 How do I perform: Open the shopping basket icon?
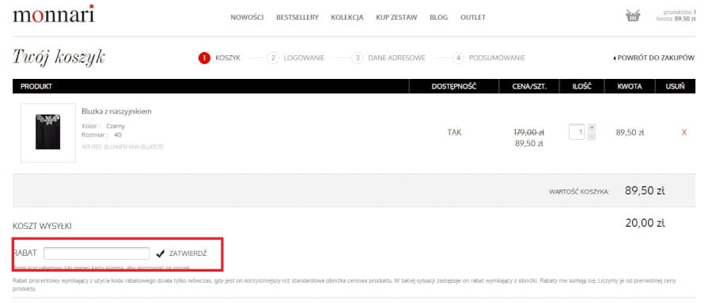coord(633,16)
